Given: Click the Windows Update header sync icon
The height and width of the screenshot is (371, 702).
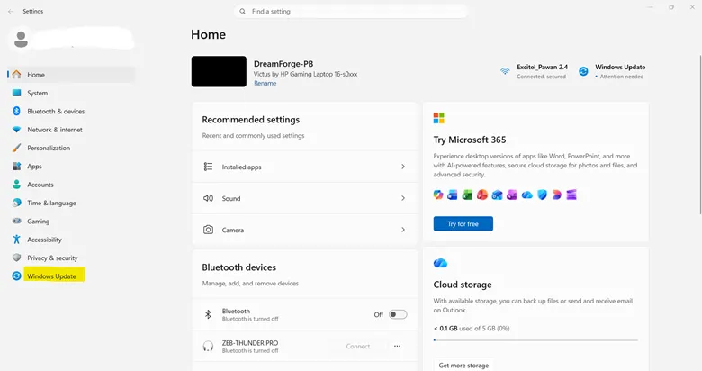Looking at the screenshot, I should point(583,71).
